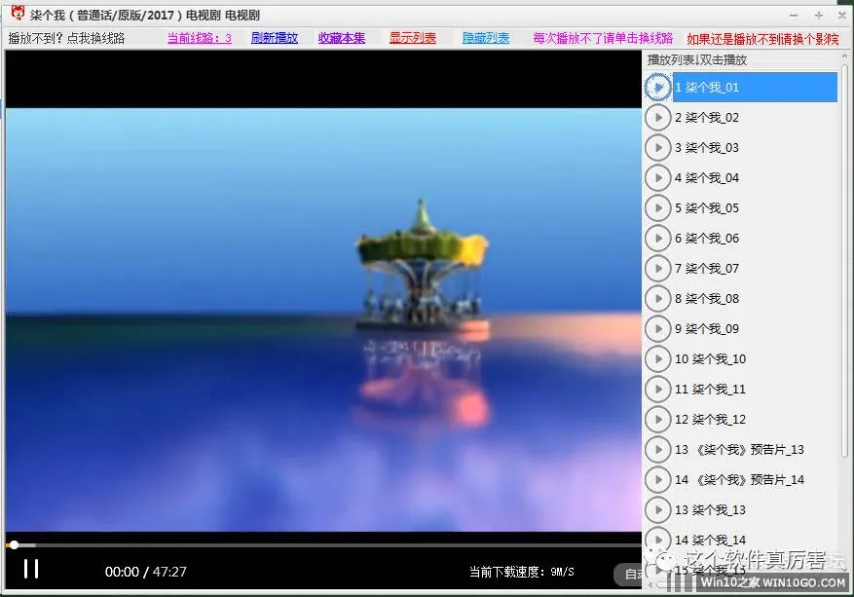Click the red 如果还是播放不到请换个影院 text

(x=762, y=39)
